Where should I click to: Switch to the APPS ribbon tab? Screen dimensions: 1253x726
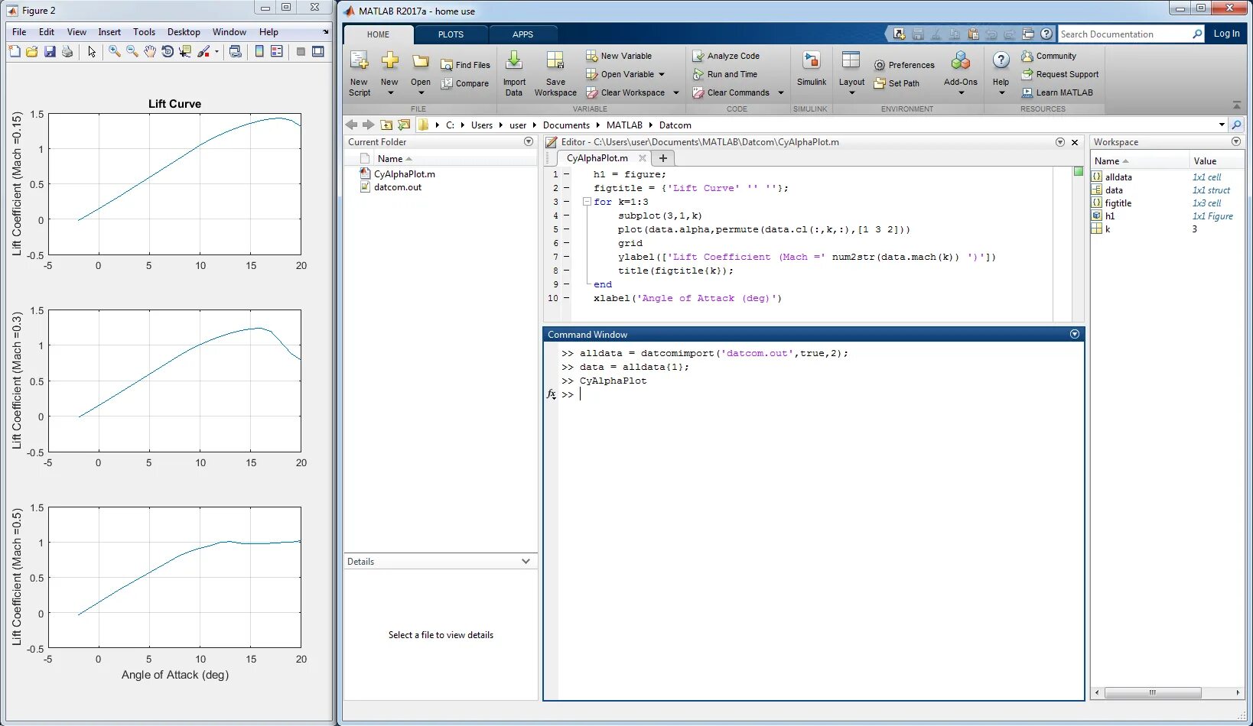523,34
